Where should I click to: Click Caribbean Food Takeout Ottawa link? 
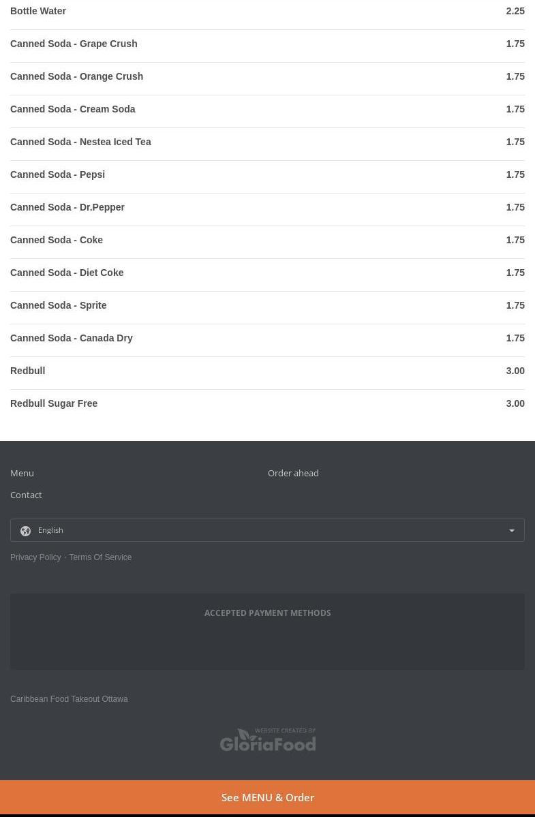coord(69,699)
